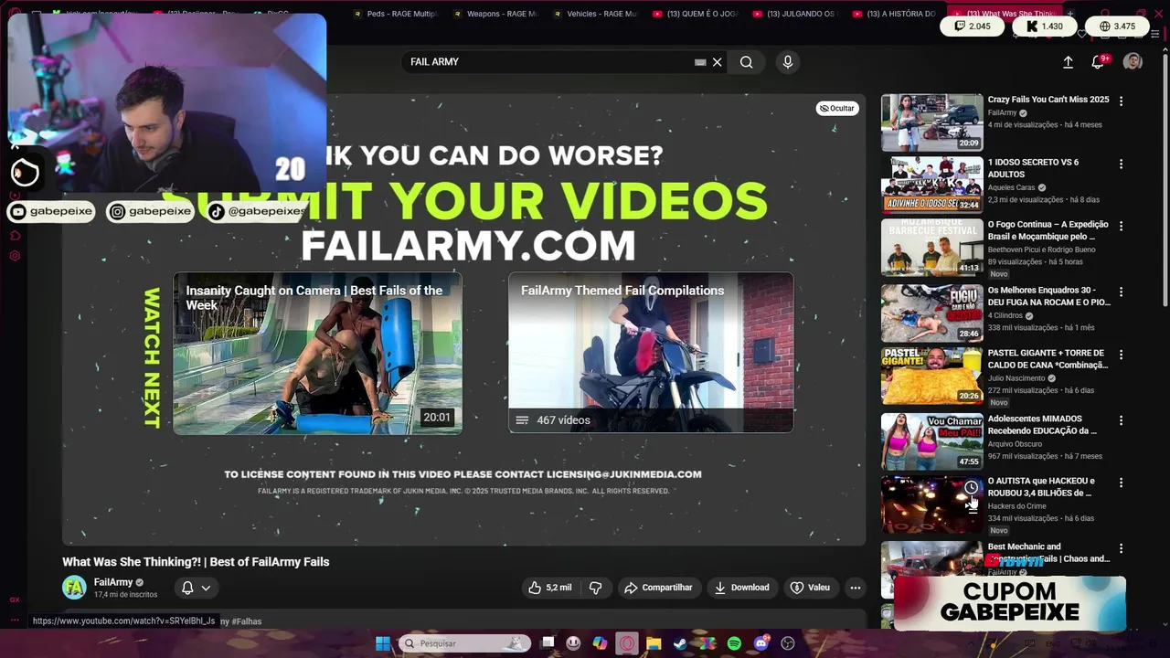The image size is (1170, 658).
Task: Clear the FAIL ARMY search text
Action: [x=718, y=62]
